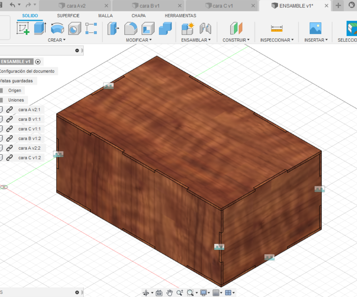Expand the CONSTRUIR dropdown menu

236,40
